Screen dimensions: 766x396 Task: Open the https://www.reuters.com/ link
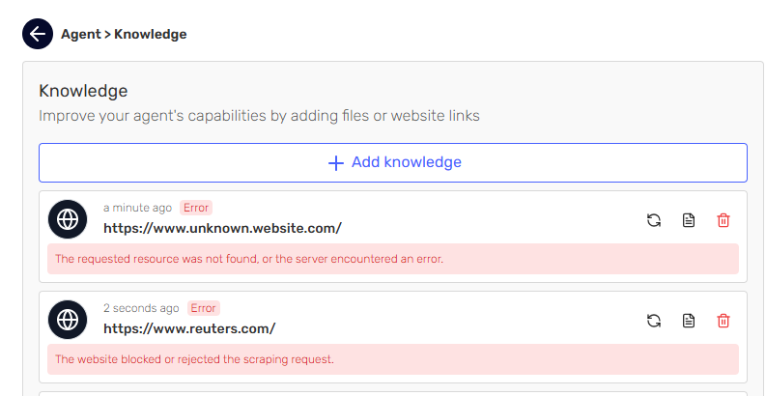[189, 328]
